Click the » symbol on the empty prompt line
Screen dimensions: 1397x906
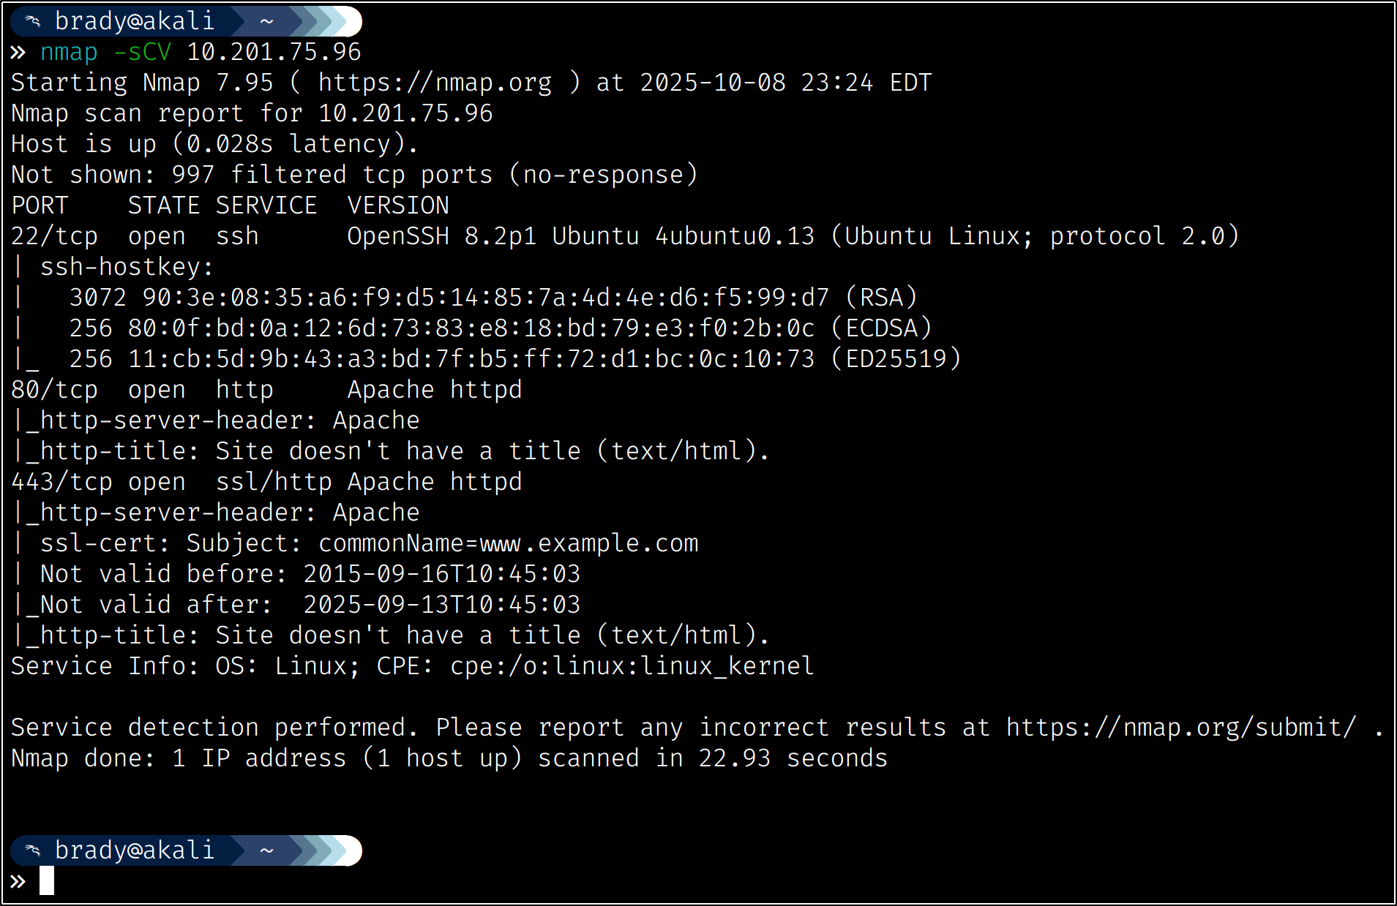point(18,881)
